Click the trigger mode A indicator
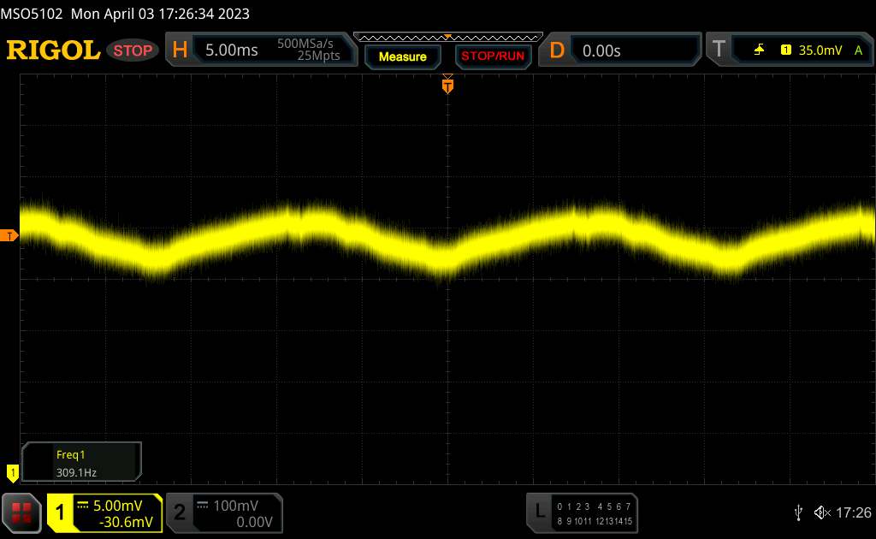This screenshot has height=539, width=876. tap(859, 50)
